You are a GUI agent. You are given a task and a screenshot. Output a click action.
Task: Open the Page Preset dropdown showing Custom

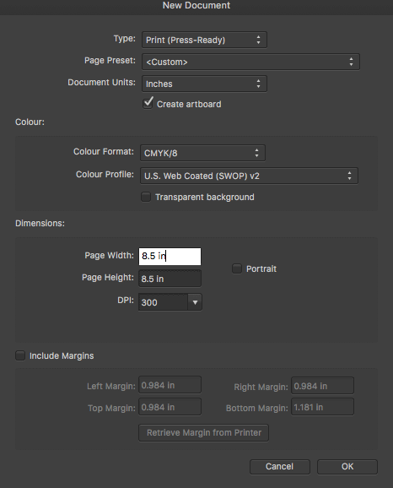point(250,62)
